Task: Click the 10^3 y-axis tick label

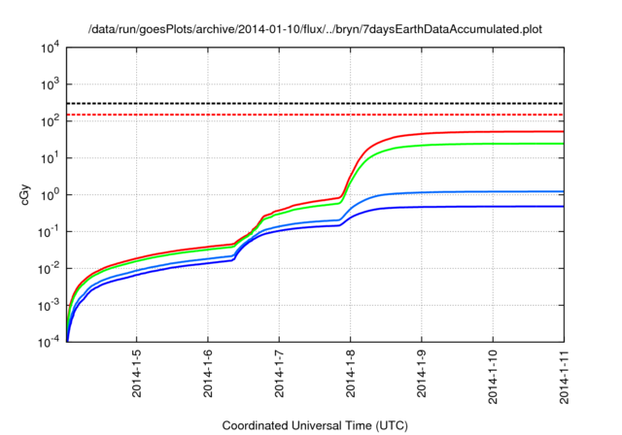Action: click(50, 84)
